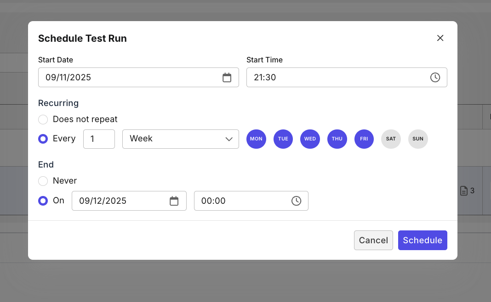The image size is (491, 302).
Task: Enable the SUN day toggle
Action: click(418, 139)
